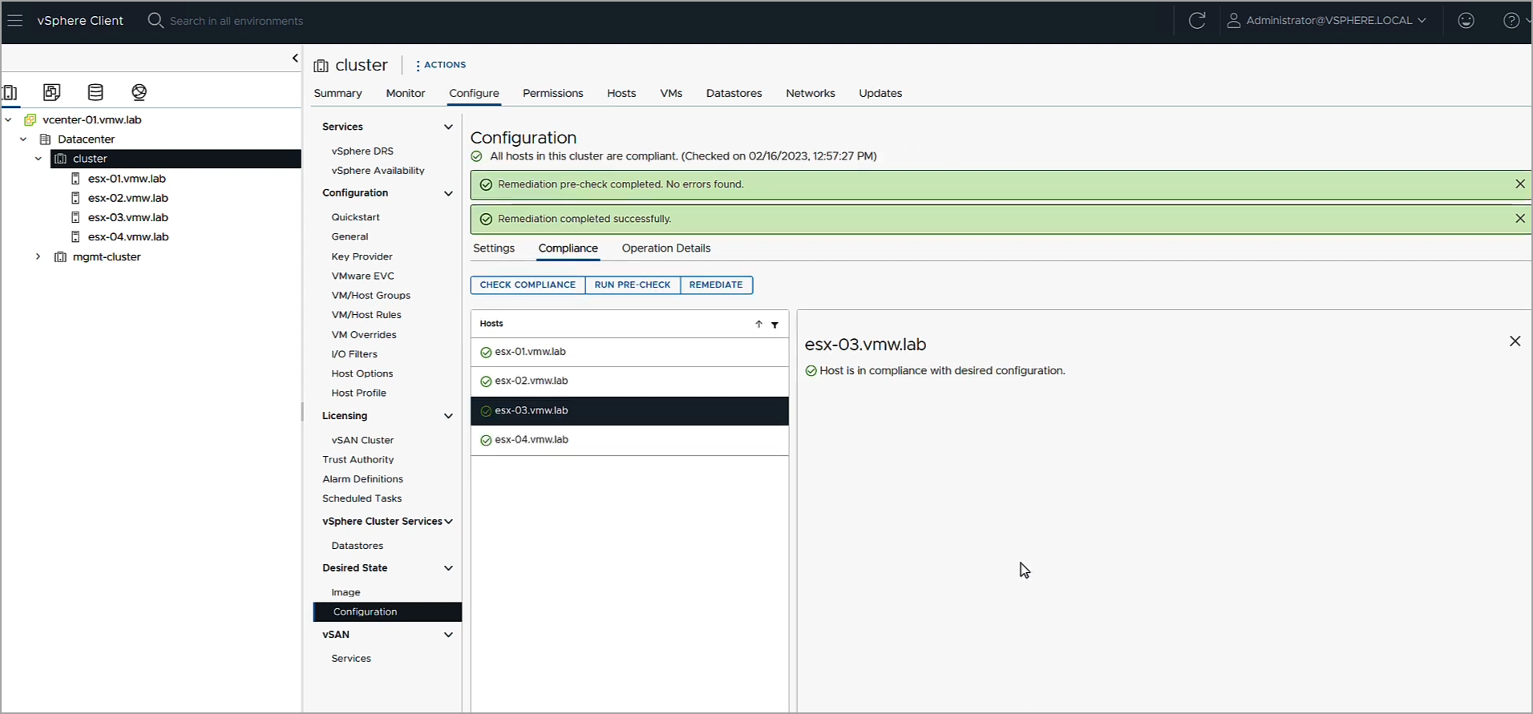Dismiss the Remediation completed successfully banner
The height and width of the screenshot is (714, 1533).
click(1519, 218)
